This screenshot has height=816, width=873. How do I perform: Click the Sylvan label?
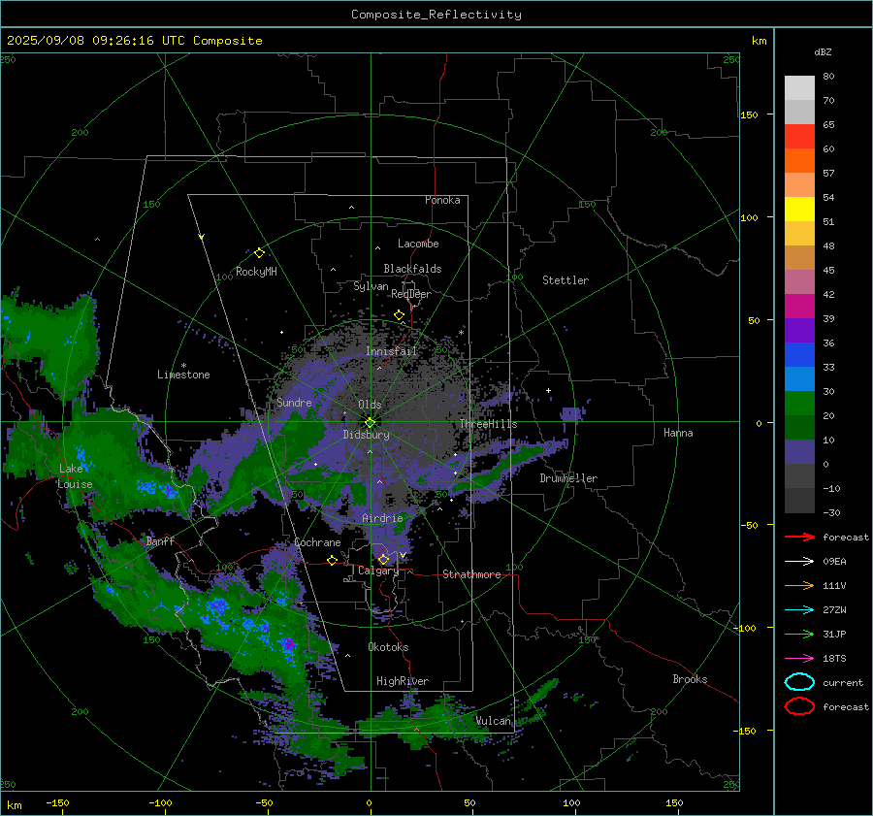coord(371,286)
